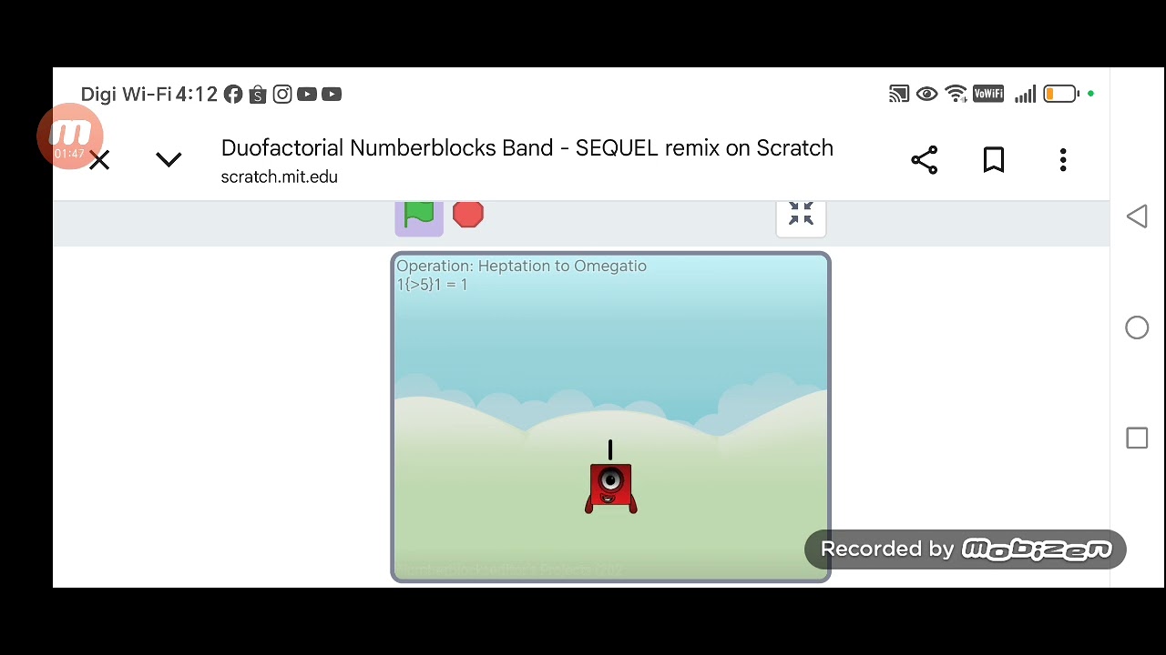Tap the Wi-Fi status icon

956,94
